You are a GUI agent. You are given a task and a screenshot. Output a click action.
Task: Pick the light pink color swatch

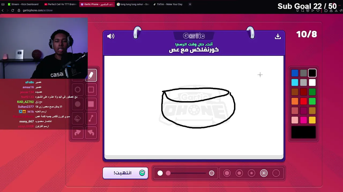295,120
